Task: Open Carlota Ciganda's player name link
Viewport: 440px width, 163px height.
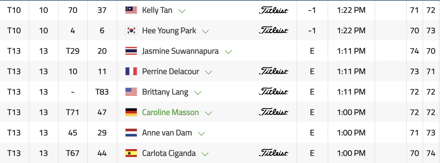Action: (169, 153)
